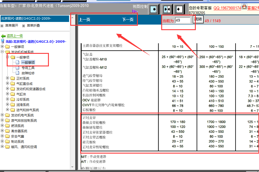259x172 pixels.
Task: Select 安全气囊 in the tree
Action: tap(18, 136)
